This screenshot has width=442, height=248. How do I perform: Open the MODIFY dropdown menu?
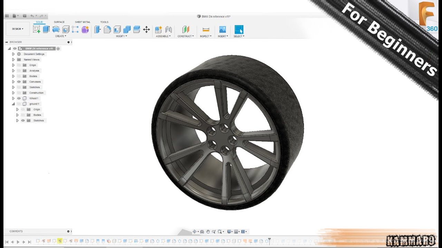pyautogui.click(x=121, y=36)
